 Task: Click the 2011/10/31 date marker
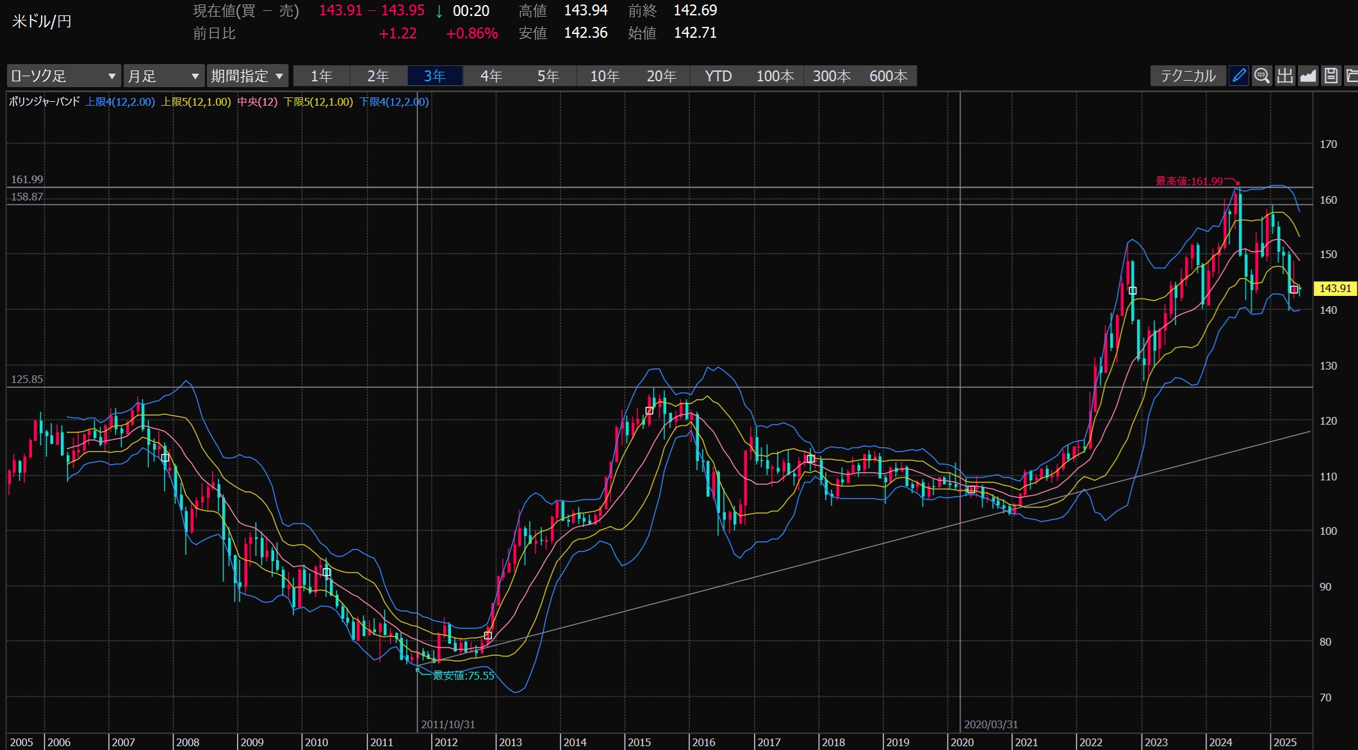pyautogui.click(x=448, y=724)
